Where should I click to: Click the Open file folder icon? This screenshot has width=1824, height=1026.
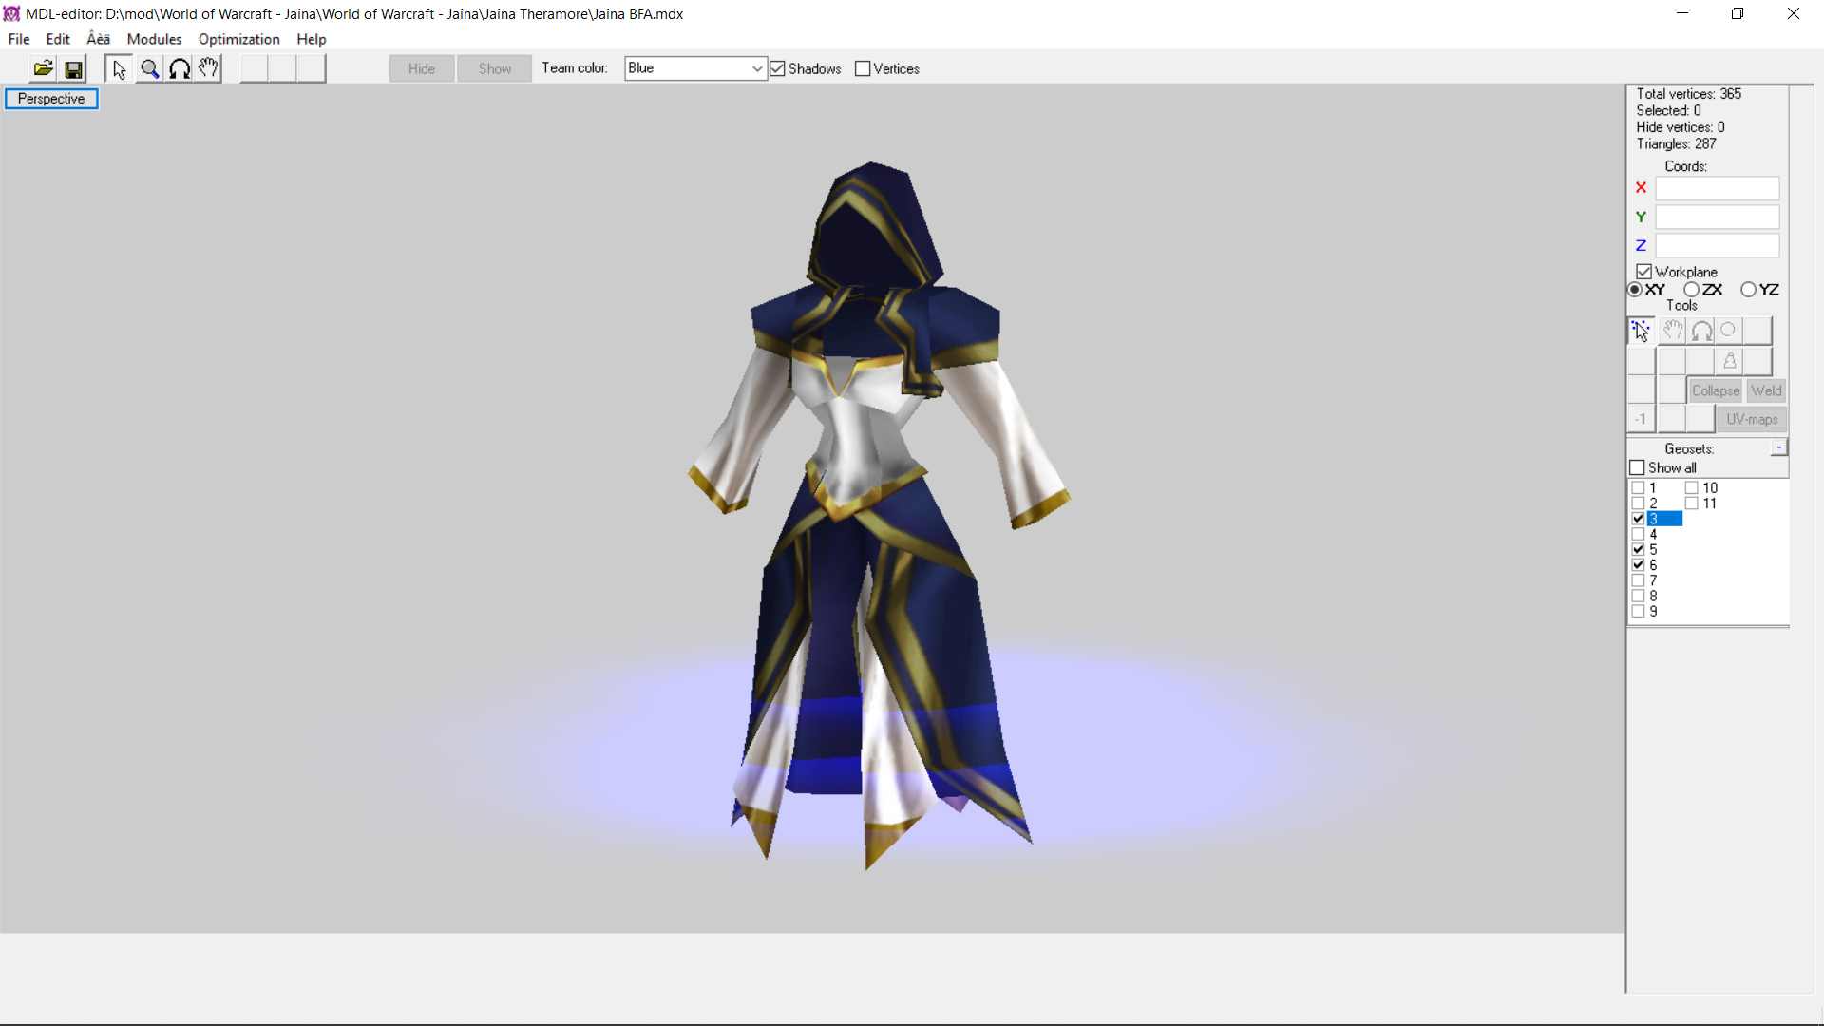pyautogui.click(x=44, y=68)
